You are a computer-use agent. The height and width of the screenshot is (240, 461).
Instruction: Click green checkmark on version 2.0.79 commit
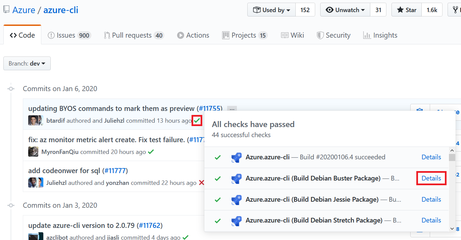pos(185,237)
